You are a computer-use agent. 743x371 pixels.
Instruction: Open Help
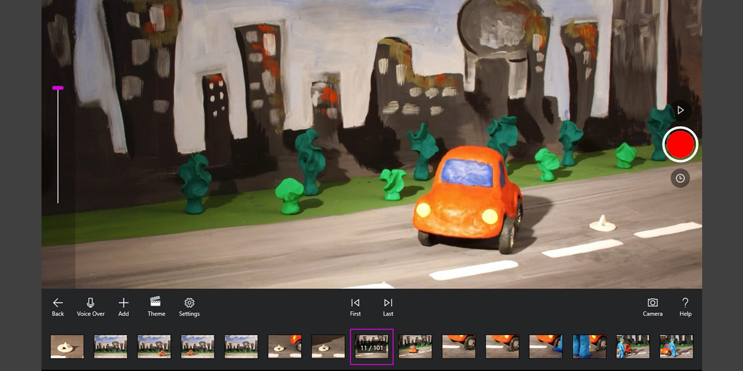(685, 306)
